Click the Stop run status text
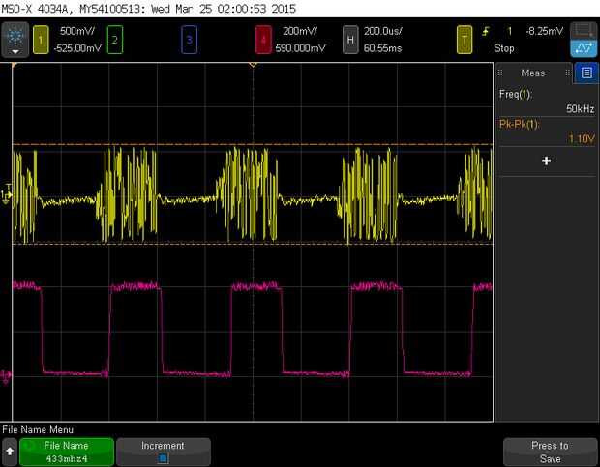Image resolution: width=600 pixels, height=467 pixels. tap(504, 48)
